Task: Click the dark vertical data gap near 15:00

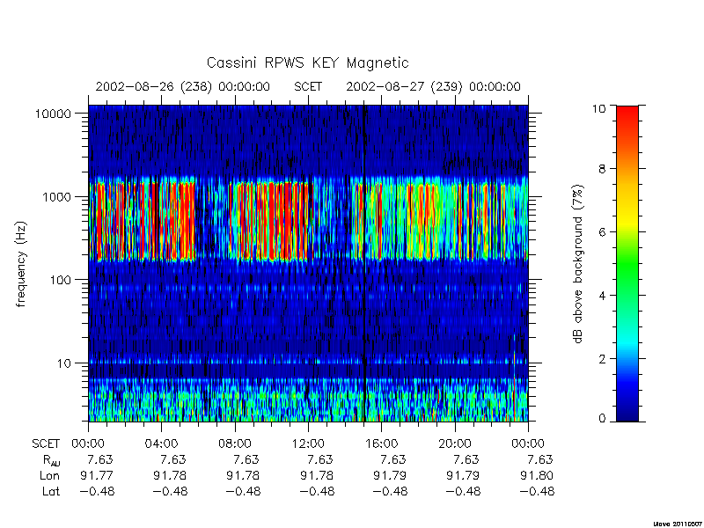Action: coord(363,263)
